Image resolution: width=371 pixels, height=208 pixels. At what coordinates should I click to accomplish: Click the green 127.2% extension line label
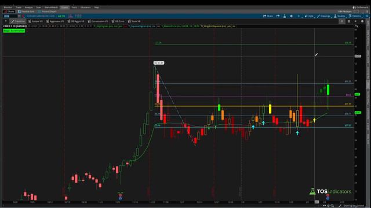[x=158, y=43]
